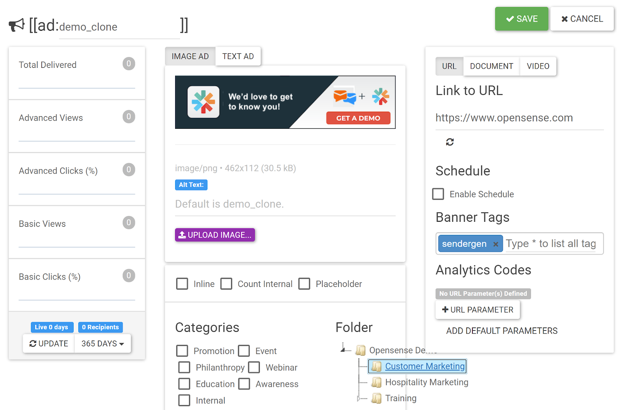Click the Total Delivered count badge
This screenshot has height=410, width=617.
(129, 64)
